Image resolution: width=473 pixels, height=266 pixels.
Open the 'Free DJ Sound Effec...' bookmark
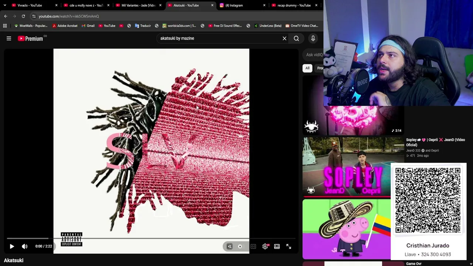(225, 26)
